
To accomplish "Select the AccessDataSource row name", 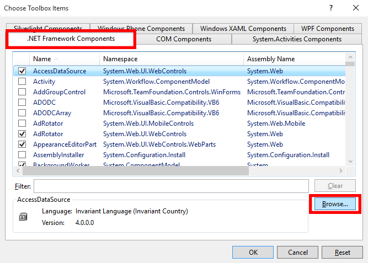I will pos(60,71).
